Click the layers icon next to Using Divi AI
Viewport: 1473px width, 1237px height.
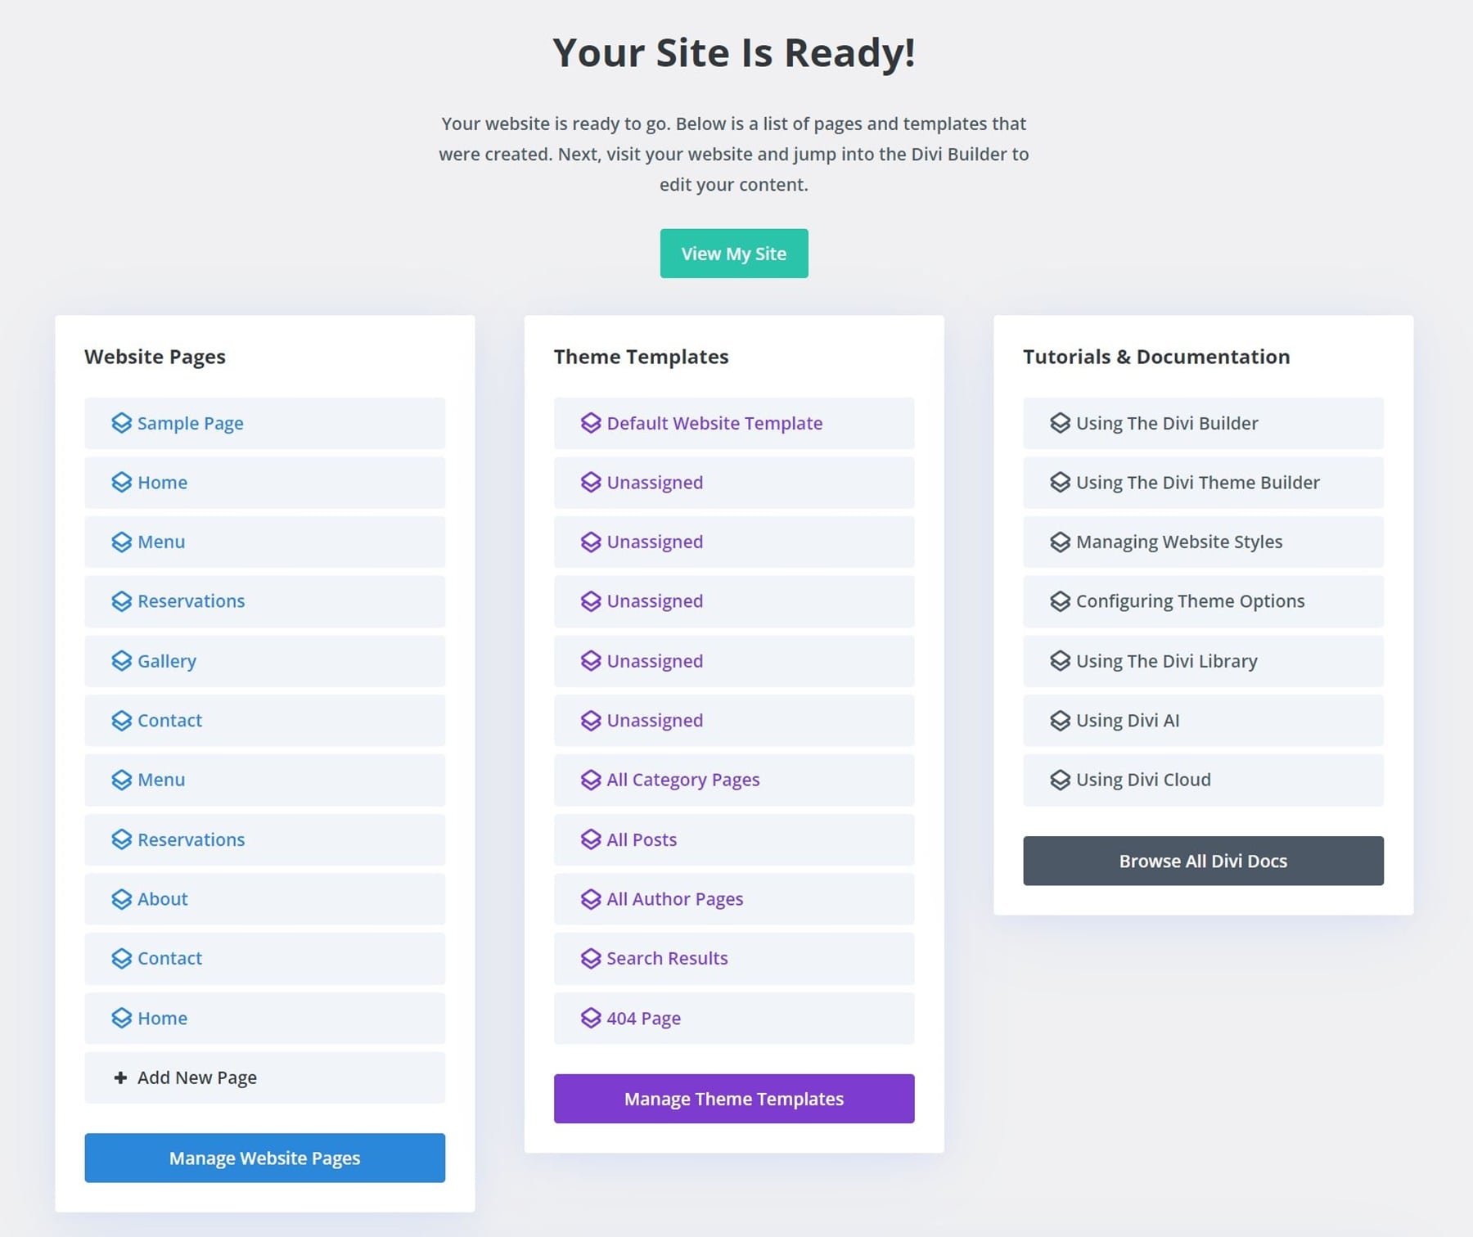tap(1060, 720)
